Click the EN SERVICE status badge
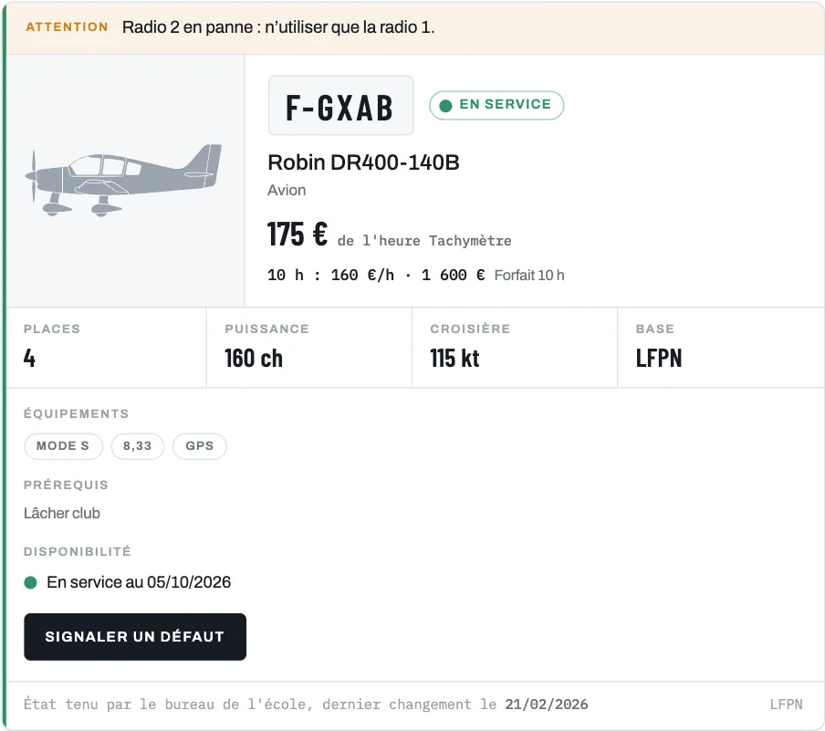The width and height of the screenshot is (825, 731). click(x=496, y=105)
